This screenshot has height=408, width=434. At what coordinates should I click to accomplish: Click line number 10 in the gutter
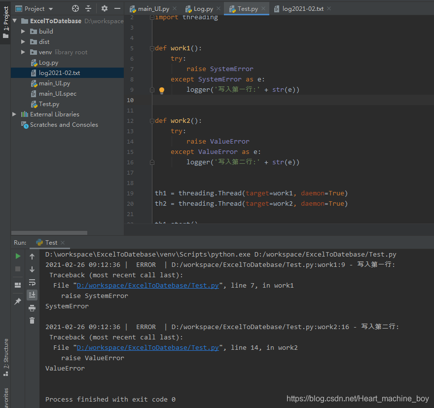[x=130, y=100]
